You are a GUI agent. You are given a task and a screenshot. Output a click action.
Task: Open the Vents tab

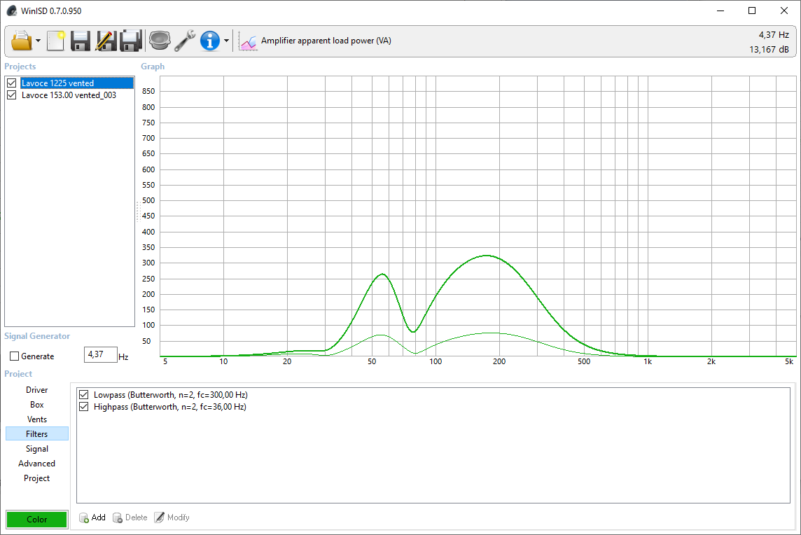pyautogui.click(x=37, y=419)
